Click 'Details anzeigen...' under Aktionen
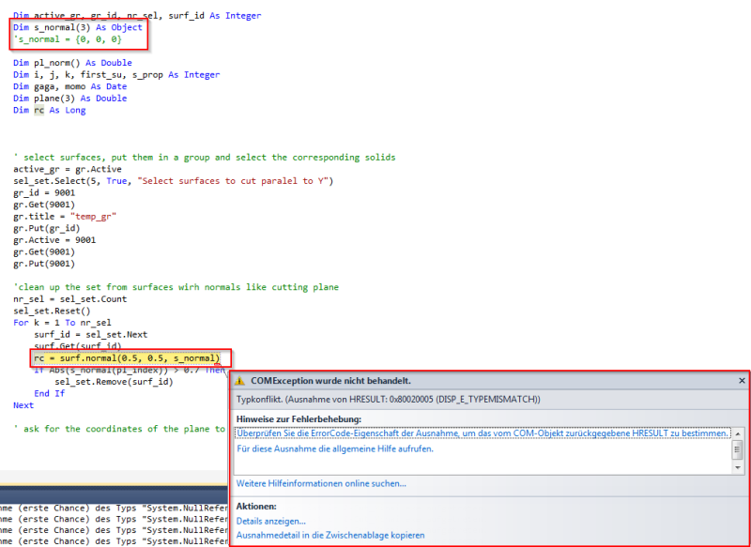The width and height of the screenshot is (751, 547). 271,521
